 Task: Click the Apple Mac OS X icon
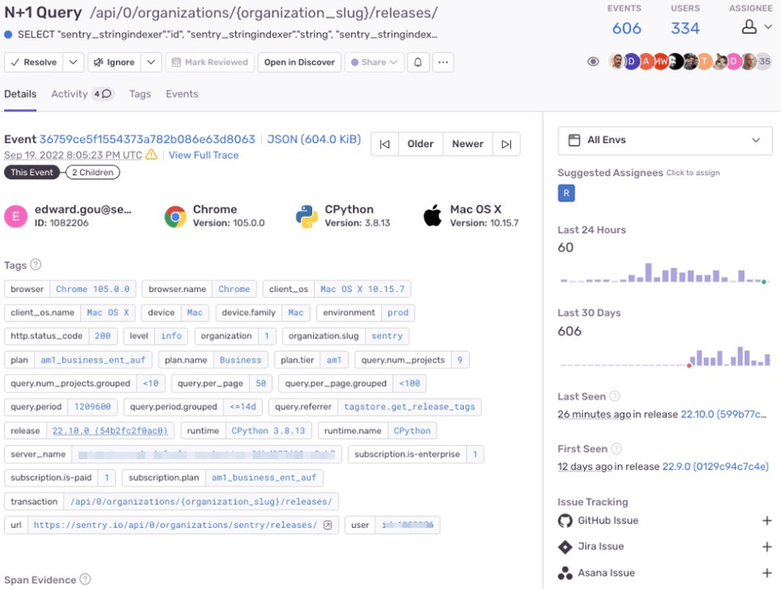pyautogui.click(x=432, y=216)
